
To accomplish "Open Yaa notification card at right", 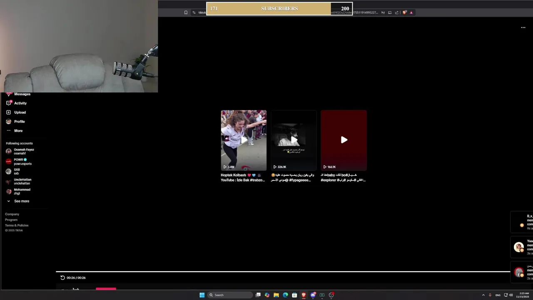I will click(522, 247).
